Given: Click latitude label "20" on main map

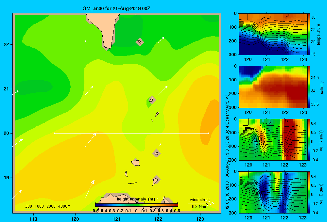Looking at the screenshot, I should coord(6,133).
